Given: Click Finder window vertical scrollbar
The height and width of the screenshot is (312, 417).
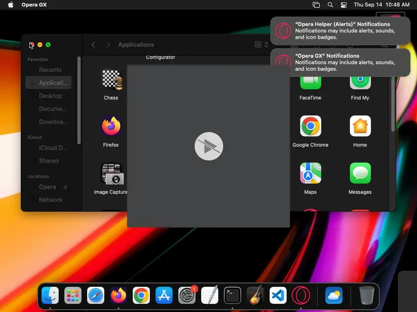Looking at the screenshot, I should [x=393, y=104].
